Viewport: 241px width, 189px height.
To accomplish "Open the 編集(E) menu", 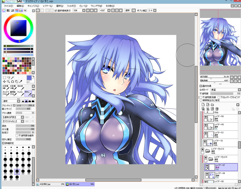I will pos(20,6).
